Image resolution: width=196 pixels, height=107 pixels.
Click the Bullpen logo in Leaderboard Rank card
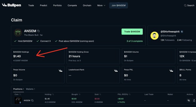(116, 71)
